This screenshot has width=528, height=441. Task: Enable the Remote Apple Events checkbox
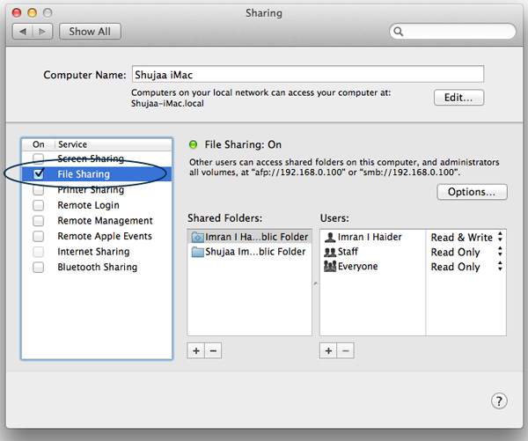(x=39, y=236)
